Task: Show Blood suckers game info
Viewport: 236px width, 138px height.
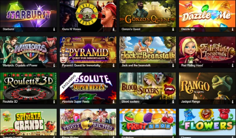Action: [173, 101]
